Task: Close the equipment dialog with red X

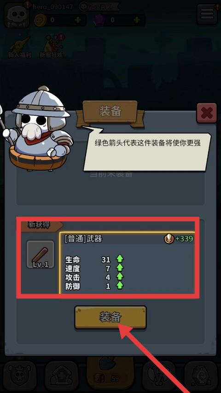Action: (x=206, y=113)
